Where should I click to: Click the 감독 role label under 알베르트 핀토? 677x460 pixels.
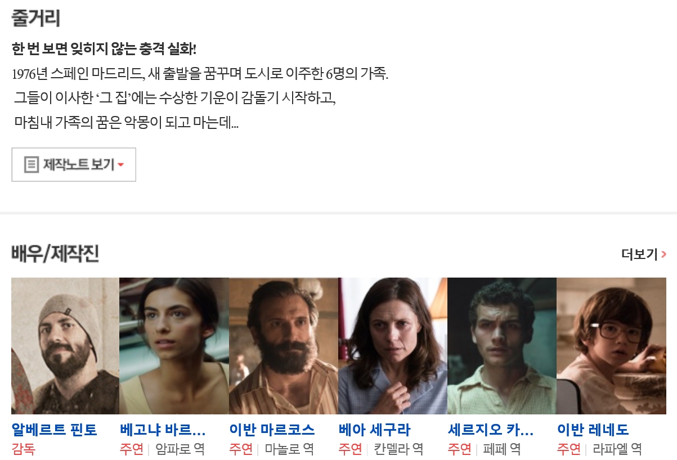[23, 449]
